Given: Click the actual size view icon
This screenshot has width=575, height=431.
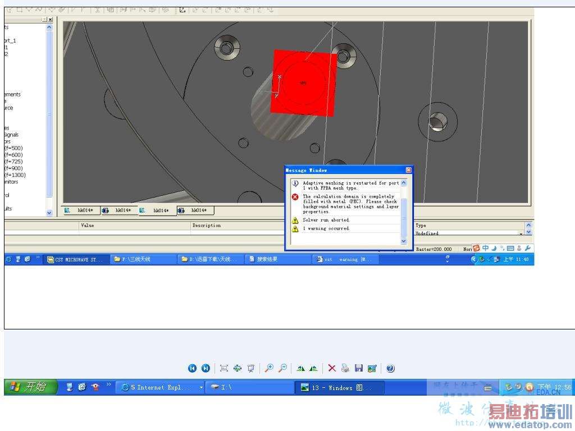Looking at the screenshot, I should click(238, 368).
